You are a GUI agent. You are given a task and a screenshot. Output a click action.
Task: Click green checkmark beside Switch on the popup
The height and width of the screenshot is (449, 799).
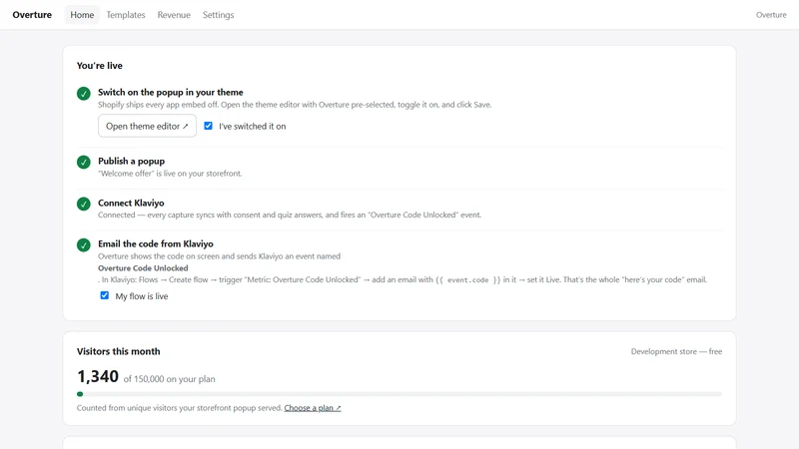coord(84,94)
